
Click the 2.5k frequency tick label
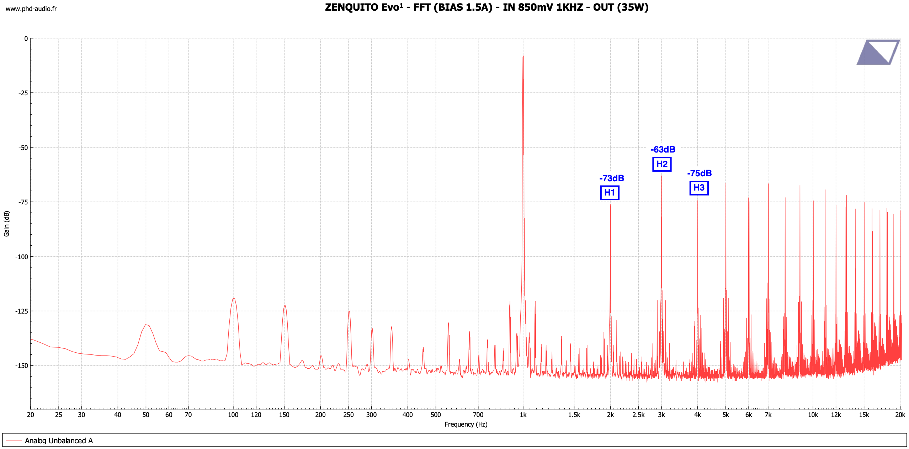638,415
